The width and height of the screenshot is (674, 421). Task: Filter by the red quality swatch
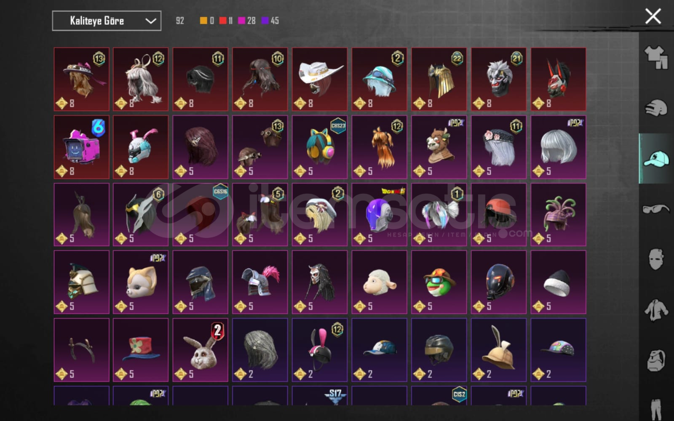click(x=223, y=21)
